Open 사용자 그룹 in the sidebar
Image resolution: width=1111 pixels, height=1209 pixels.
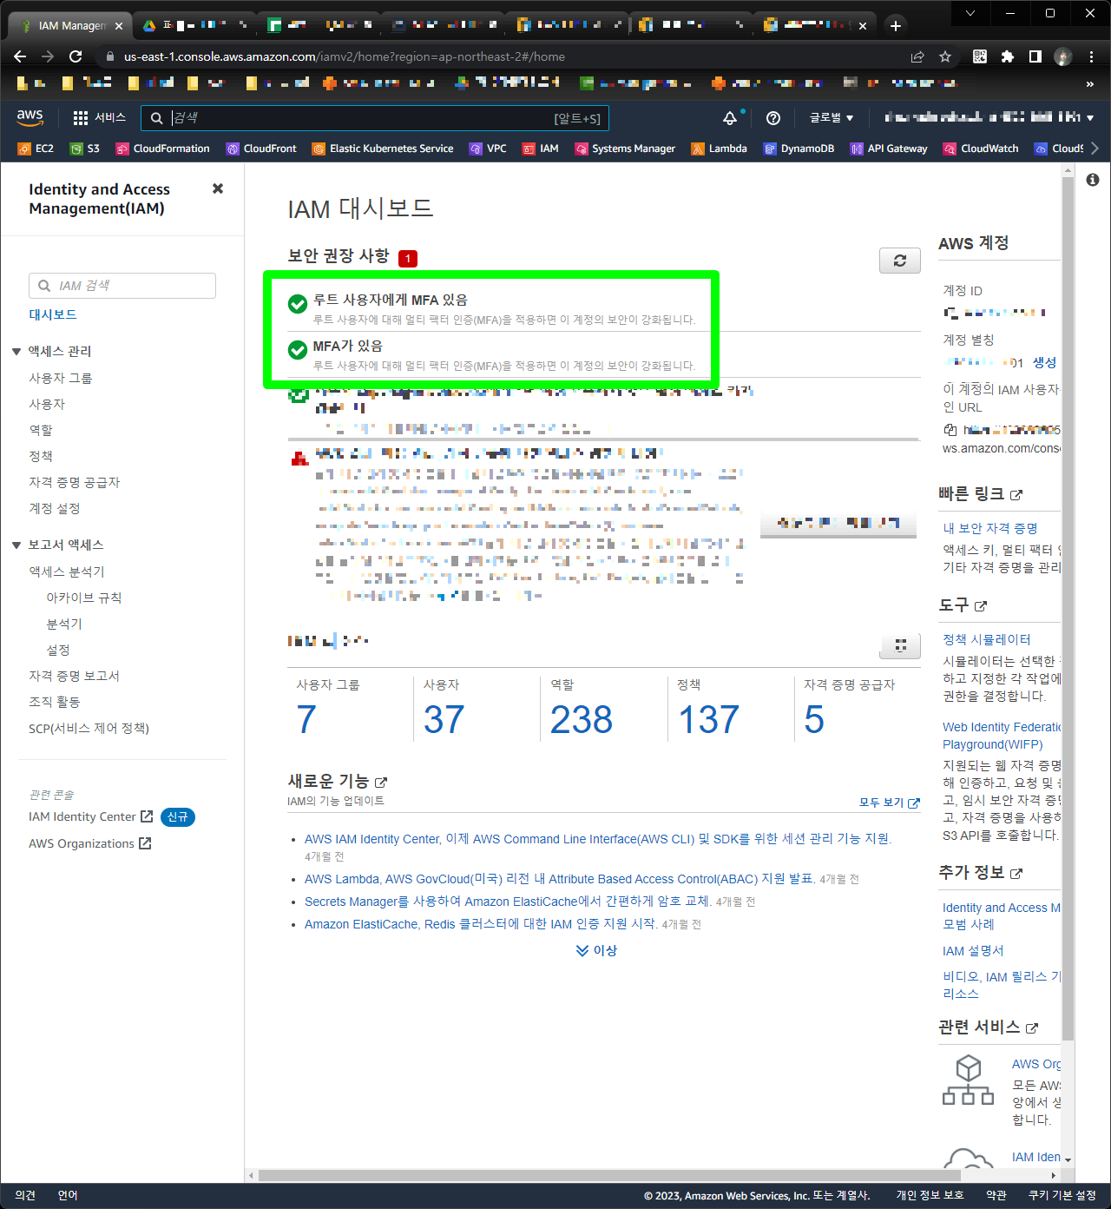click(61, 378)
